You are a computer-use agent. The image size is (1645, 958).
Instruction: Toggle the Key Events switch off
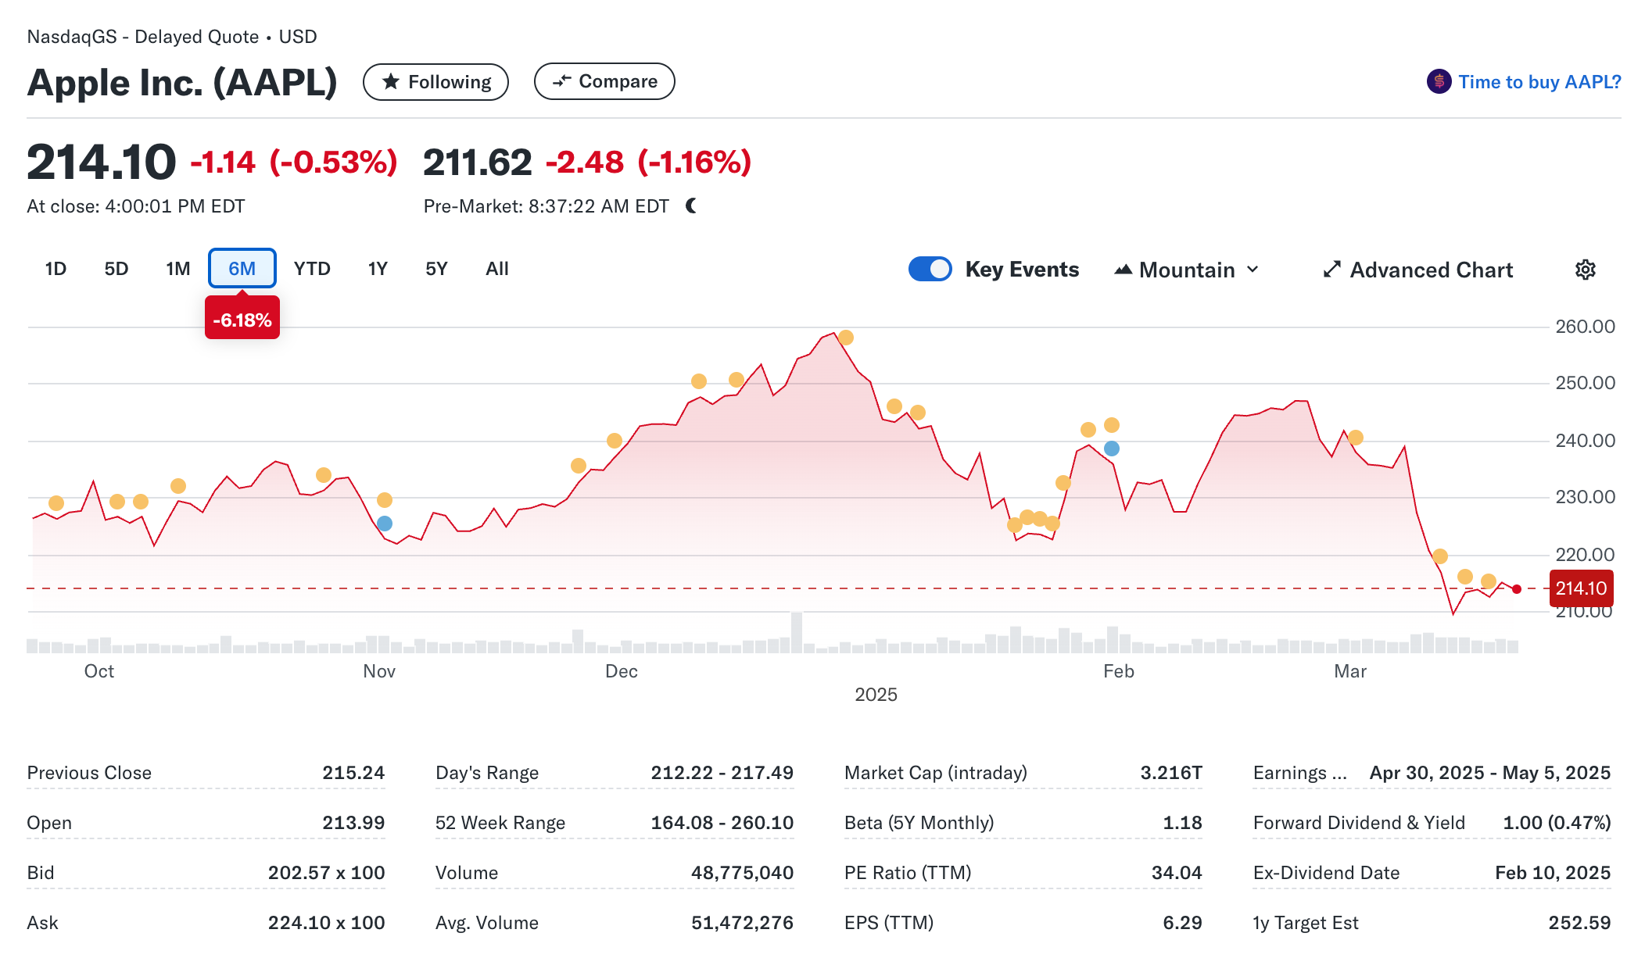pos(930,269)
